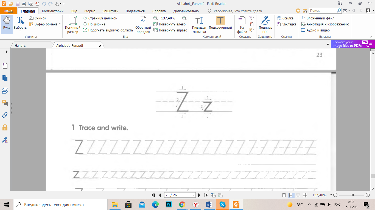The width and height of the screenshot is (375, 210).
Task: Click Reflow (Обратный порядок) button
Action: [143, 25]
